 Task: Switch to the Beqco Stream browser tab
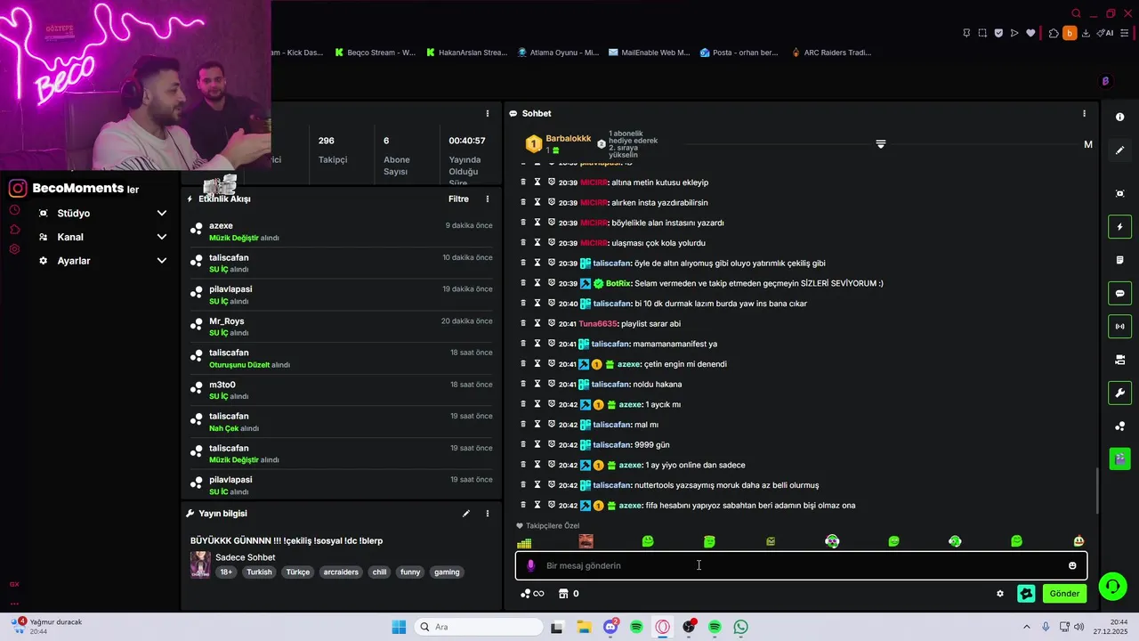point(375,53)
